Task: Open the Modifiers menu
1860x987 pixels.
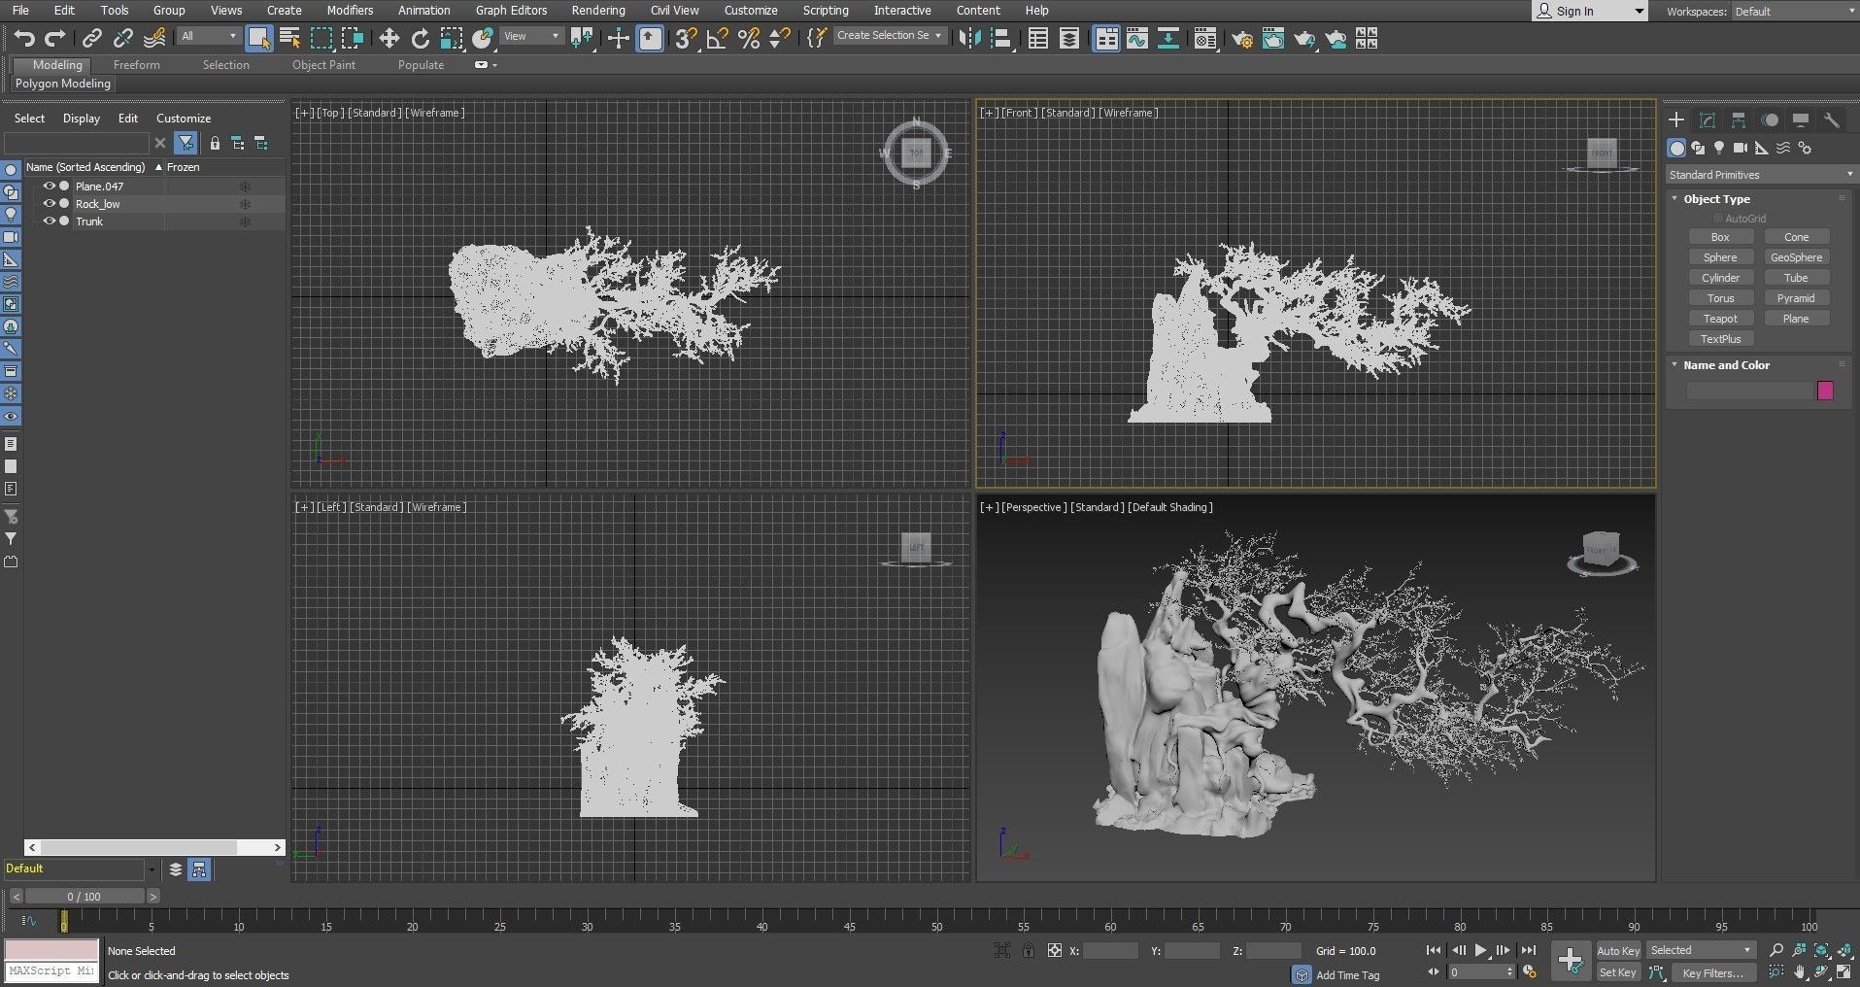Action: pos(350,10)
